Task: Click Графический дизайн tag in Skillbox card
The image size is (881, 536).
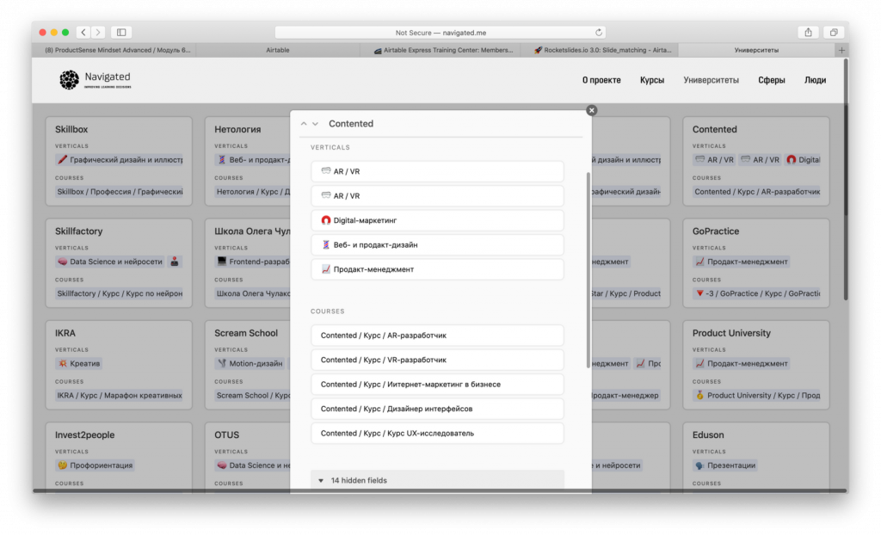Action: 120,160
